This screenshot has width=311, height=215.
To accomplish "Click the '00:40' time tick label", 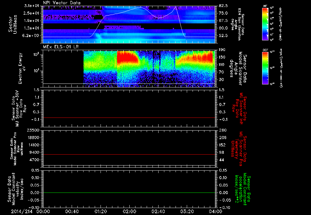I will (x=72, y=211).
